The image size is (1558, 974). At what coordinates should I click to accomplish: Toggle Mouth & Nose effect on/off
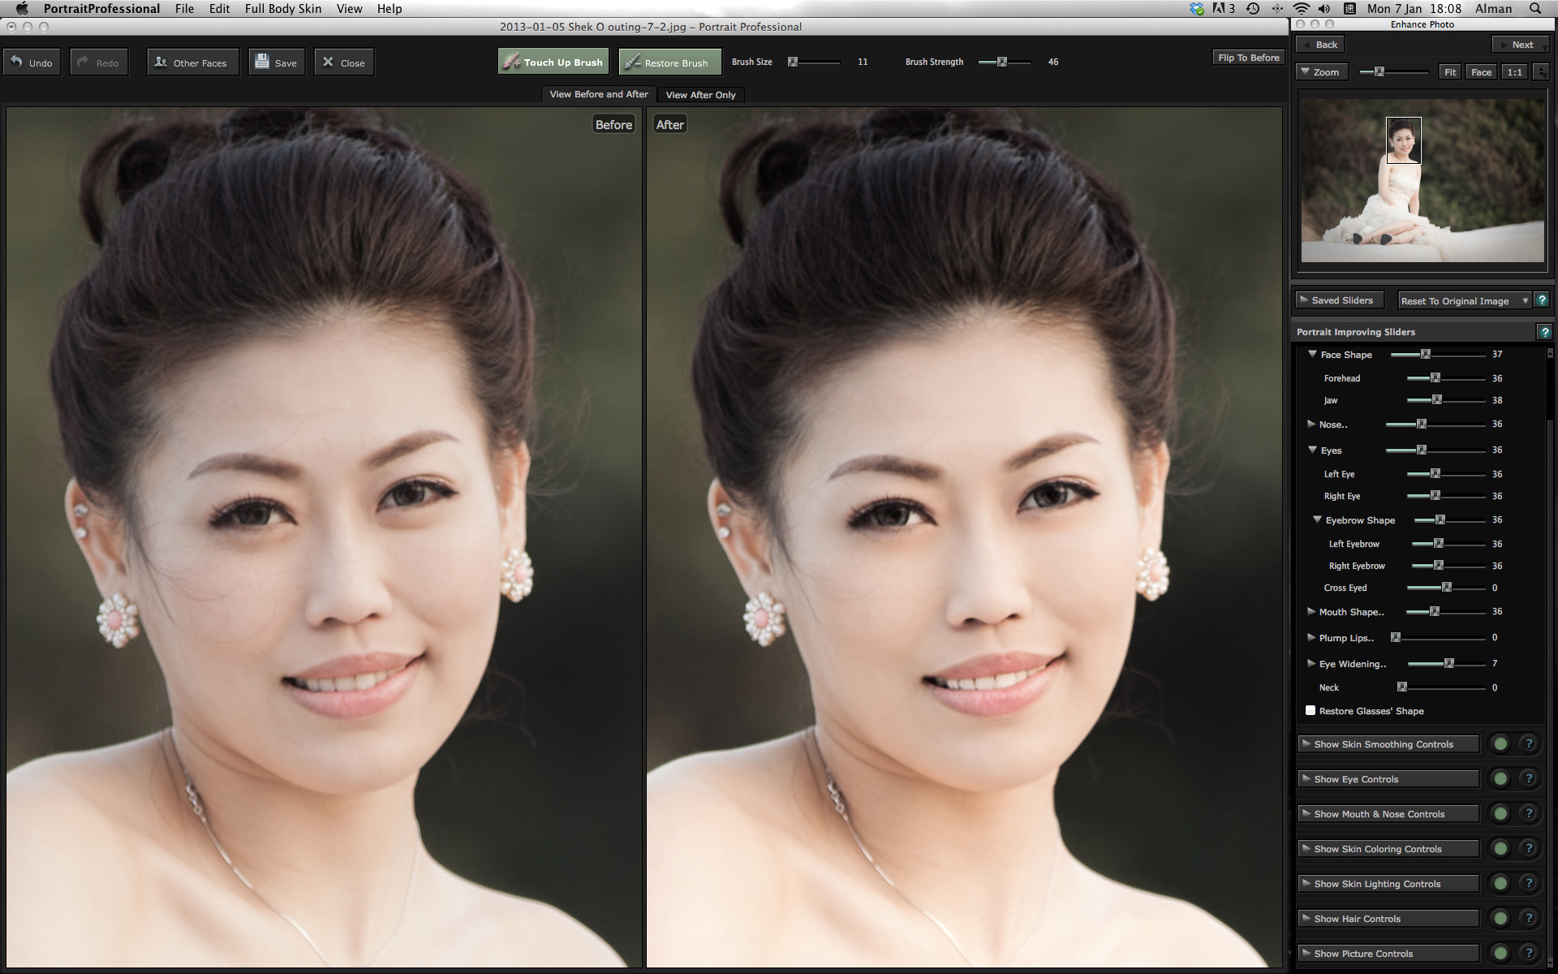click(x=1500, y=813)
